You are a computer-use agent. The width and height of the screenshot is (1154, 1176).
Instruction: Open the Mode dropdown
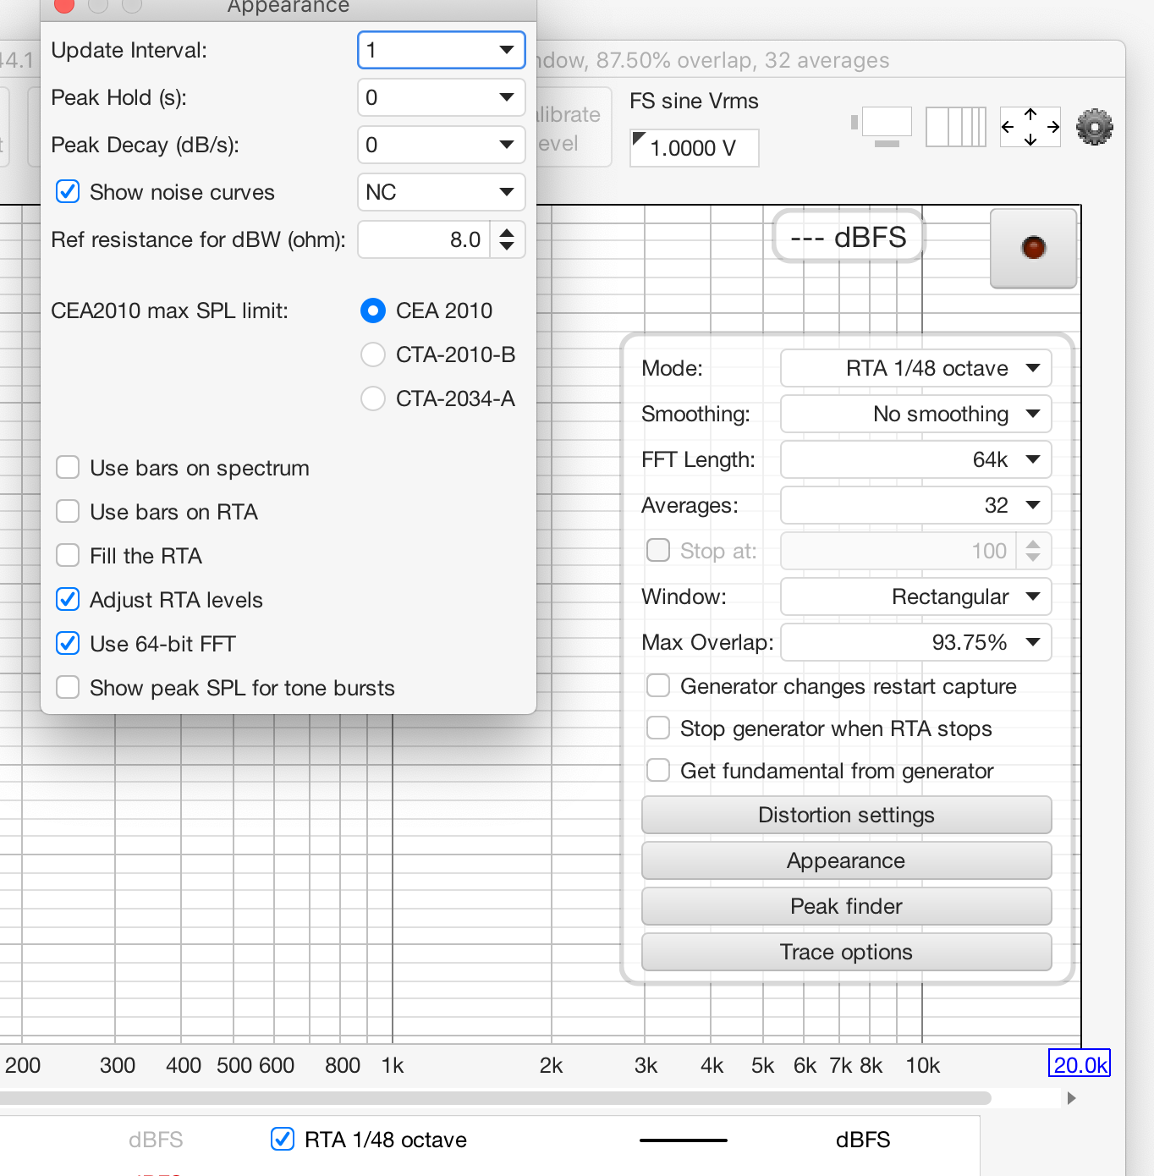click(x=915, y=368)
